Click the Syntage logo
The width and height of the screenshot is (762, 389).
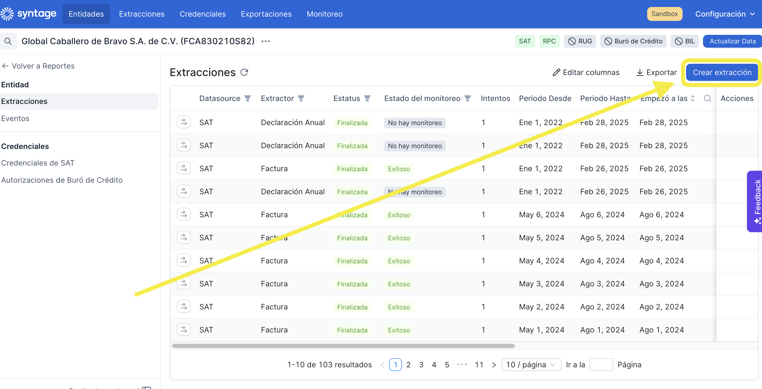28,14
